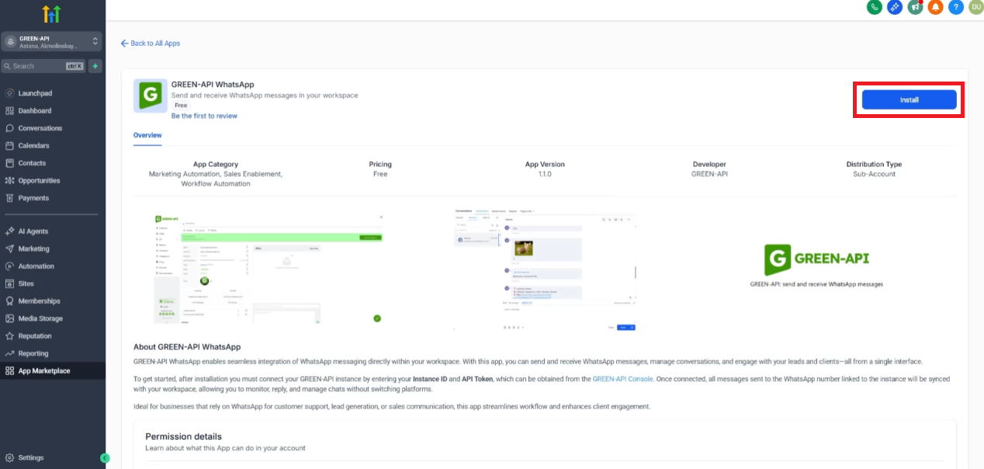This screenshot has width=984, height=469.
Task: Go to Automation in the sidebar
Action: 36,266
